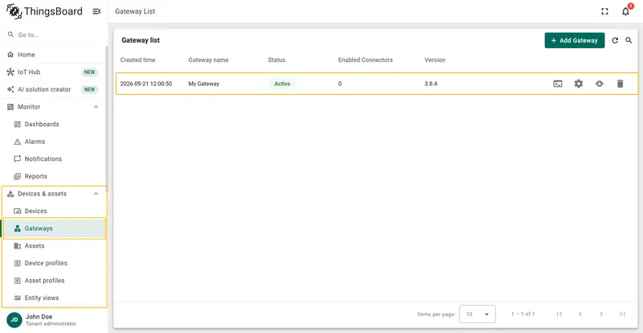Open Device profiles page
643x333 pixels.
click(54, 263)
